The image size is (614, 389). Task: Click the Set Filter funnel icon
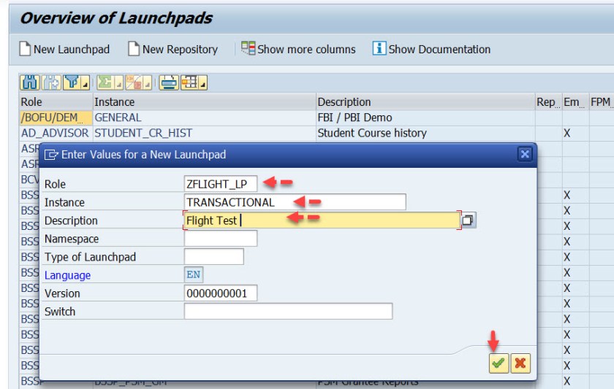click(72, 82)
